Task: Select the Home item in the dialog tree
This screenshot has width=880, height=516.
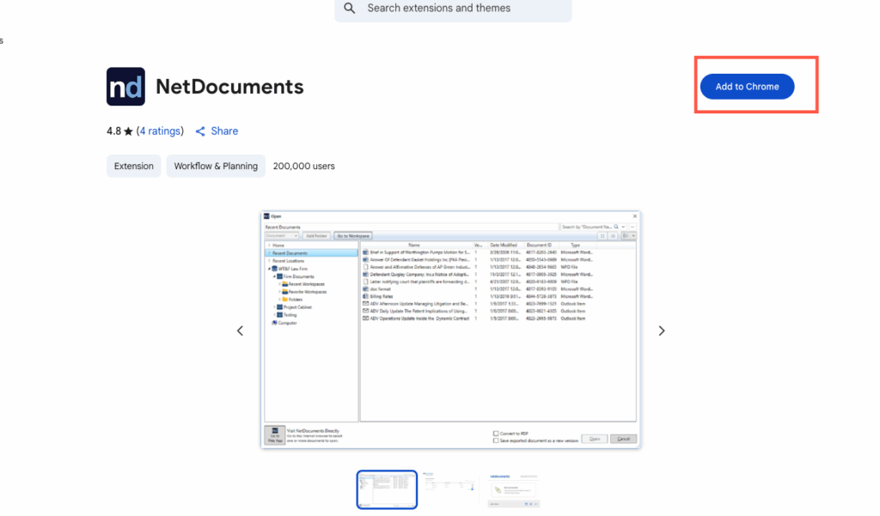Action: [x=277, y=246]
